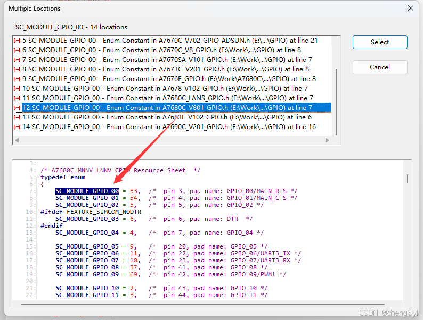
Task: Click SC_MODULE_GPIO_05 in code preview
Action: pyautogui.click(x=87, y=247)
